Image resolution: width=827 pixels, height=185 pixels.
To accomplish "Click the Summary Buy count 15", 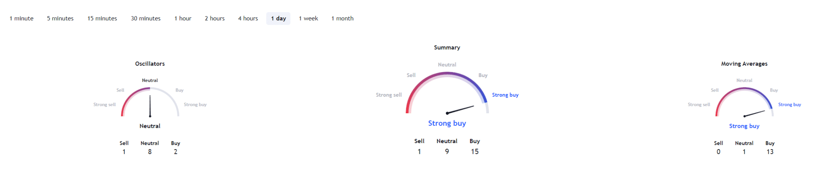I will (x=474, y=152).
